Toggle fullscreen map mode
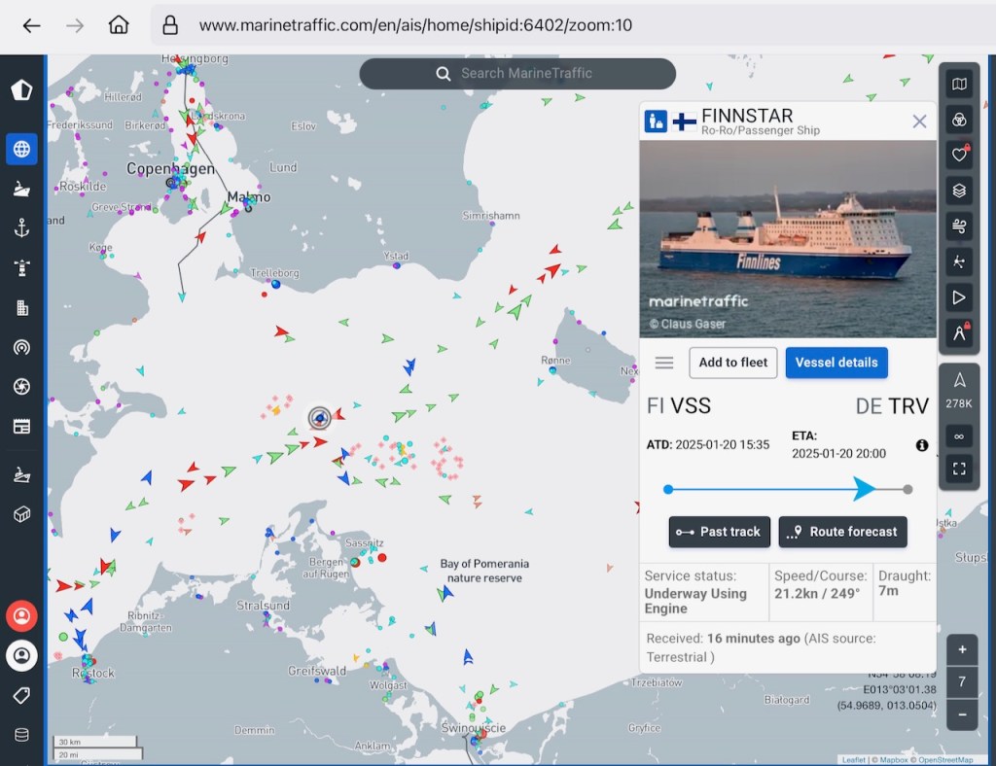Image resolution: width=996 pixels, height=766 pixels. pos(959,469)
